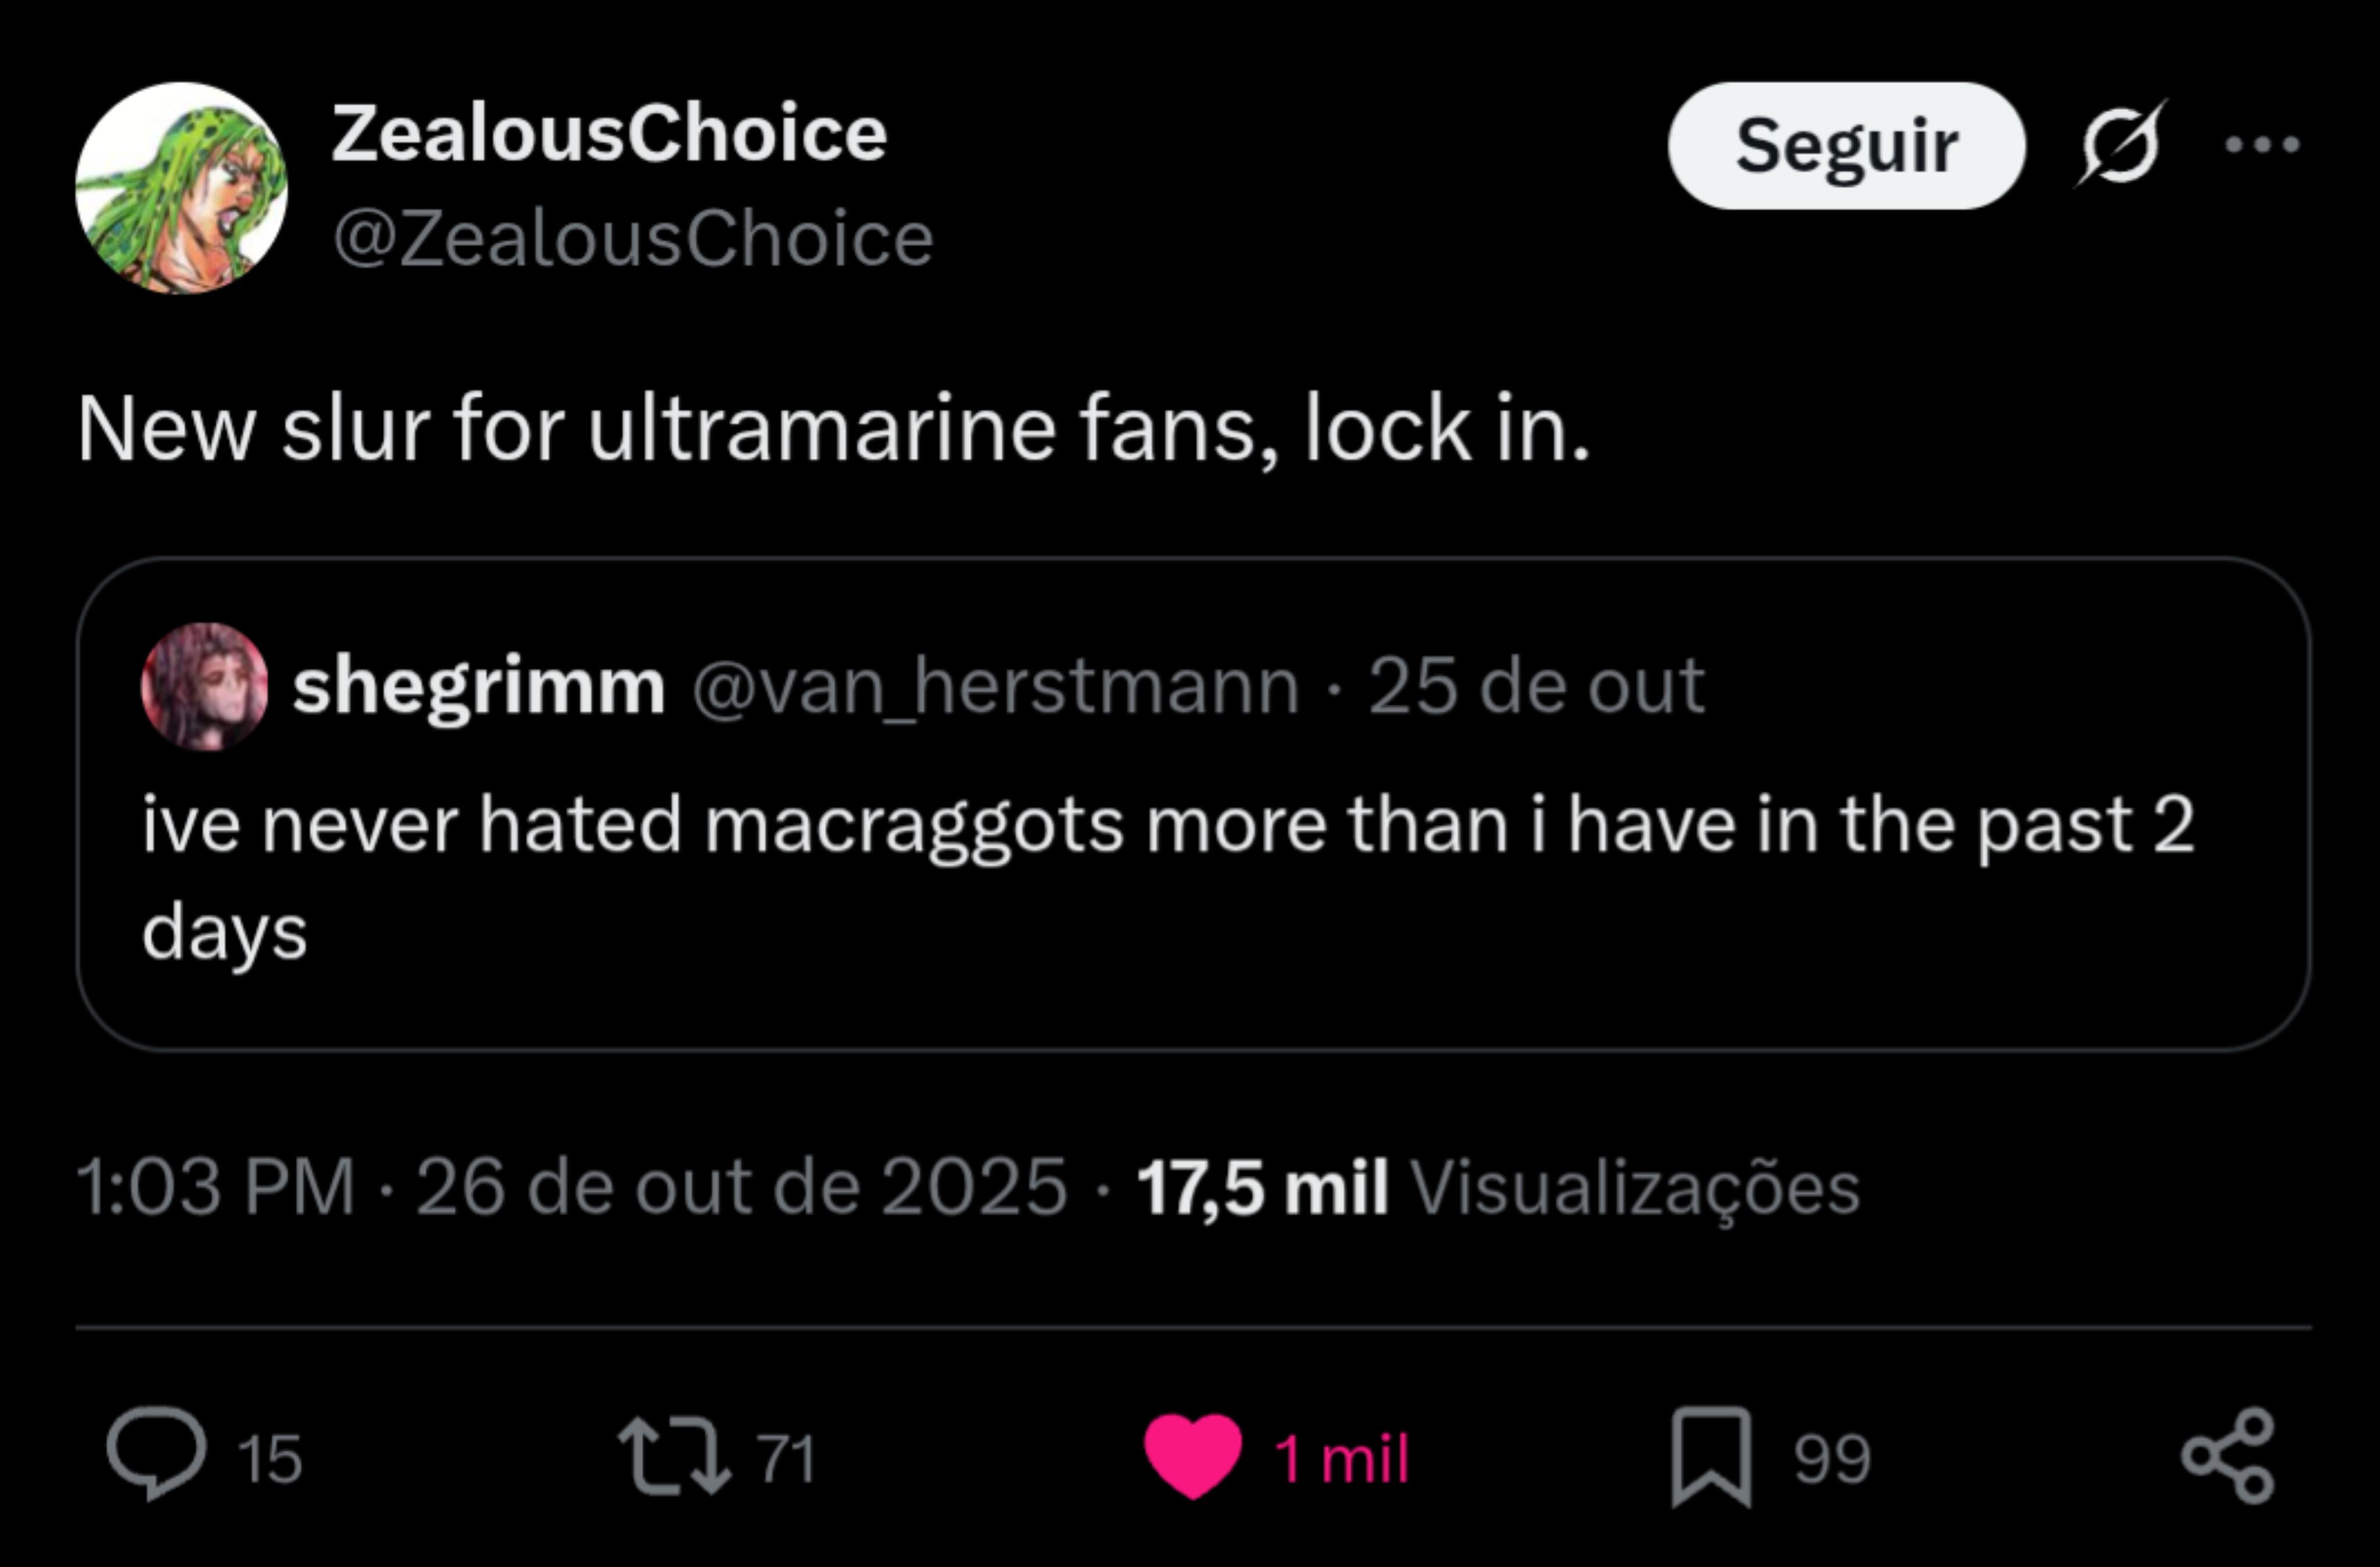
Task: Toggle the pink heart like button
Action: (1192, 1455)
